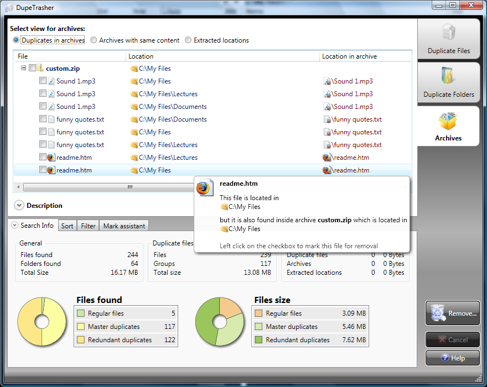Viewport: 487px width, 387px height.
Task: Sort by Location in archive header
Action: click(x=366, y=56)
